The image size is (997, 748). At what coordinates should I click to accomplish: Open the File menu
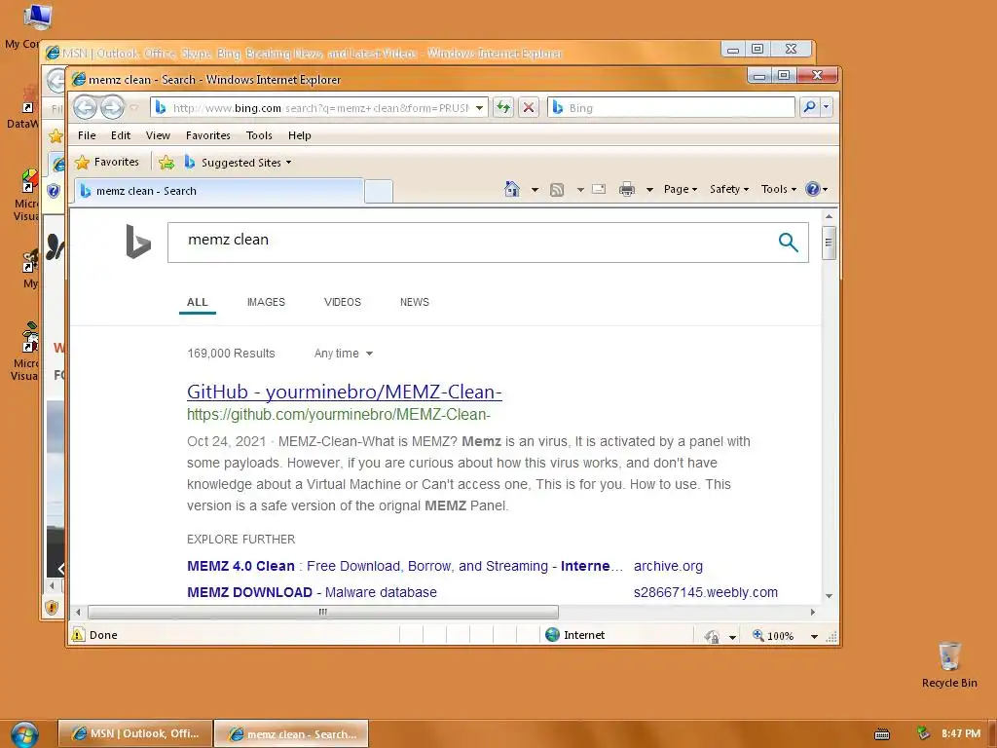pos(87,134)
